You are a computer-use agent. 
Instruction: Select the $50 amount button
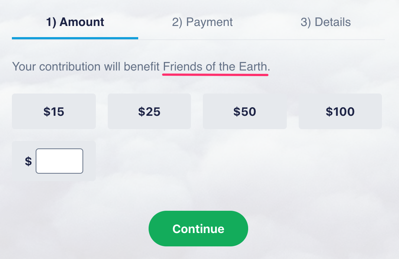point(244,111)
